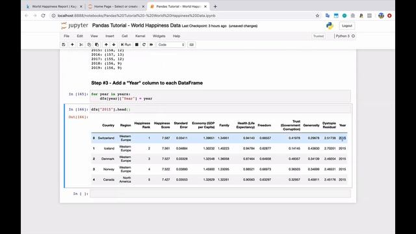Image resolution: width=416 pixels, height=234 pixels.
Task: Click the translate extension icon
Action: pyautogui.click(x=328, y=16)
